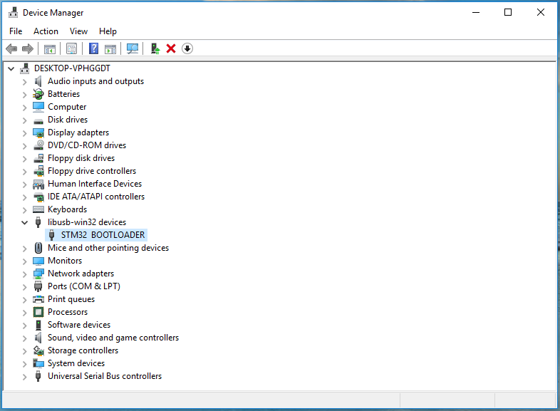Screen dimensions: 560x411
Task: Click Update device driver toolbar icon
Action: [155, 48]
